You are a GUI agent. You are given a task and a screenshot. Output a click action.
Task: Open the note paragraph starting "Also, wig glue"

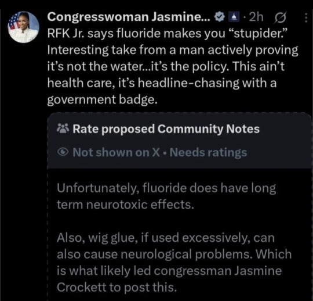174,263
